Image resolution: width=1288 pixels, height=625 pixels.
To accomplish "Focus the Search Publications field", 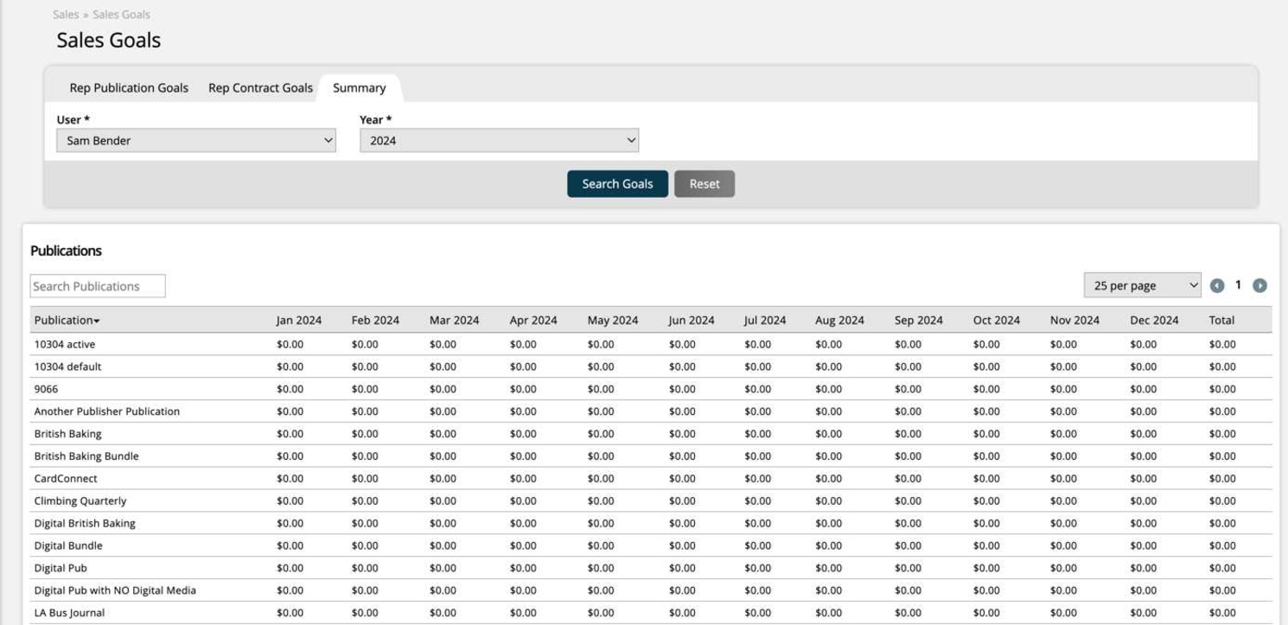I will 98,286.
